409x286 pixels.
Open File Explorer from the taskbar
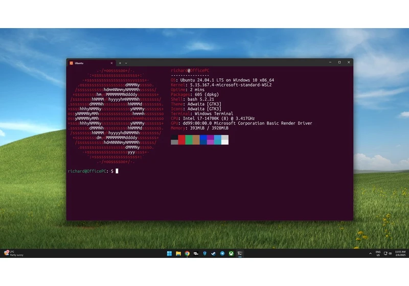tap(178, 253)
